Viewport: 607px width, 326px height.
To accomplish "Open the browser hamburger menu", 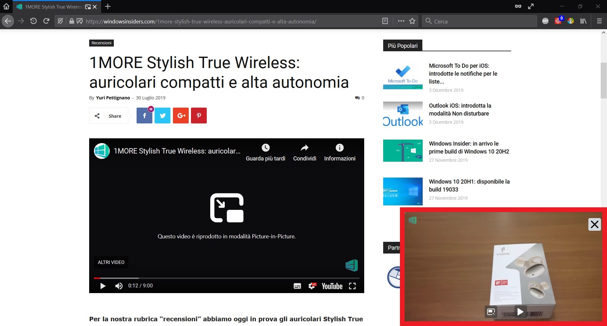I will click(x=599, y=21).
